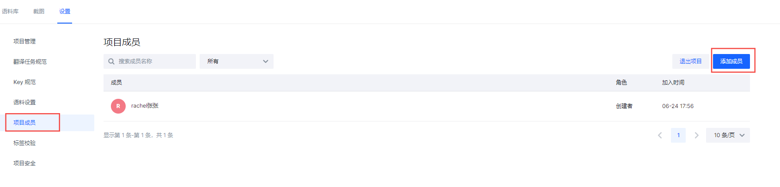The image size is (780, 187).
Task: Expand the 10 条/页 page size selector
Action: [x=728, y=135]
